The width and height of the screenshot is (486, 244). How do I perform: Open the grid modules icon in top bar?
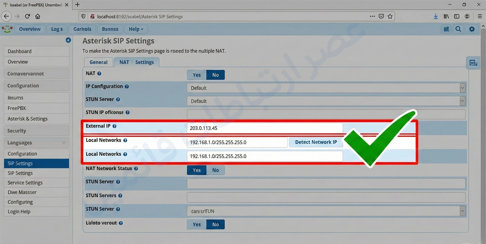pyautogui.click(x=446, y=29)
